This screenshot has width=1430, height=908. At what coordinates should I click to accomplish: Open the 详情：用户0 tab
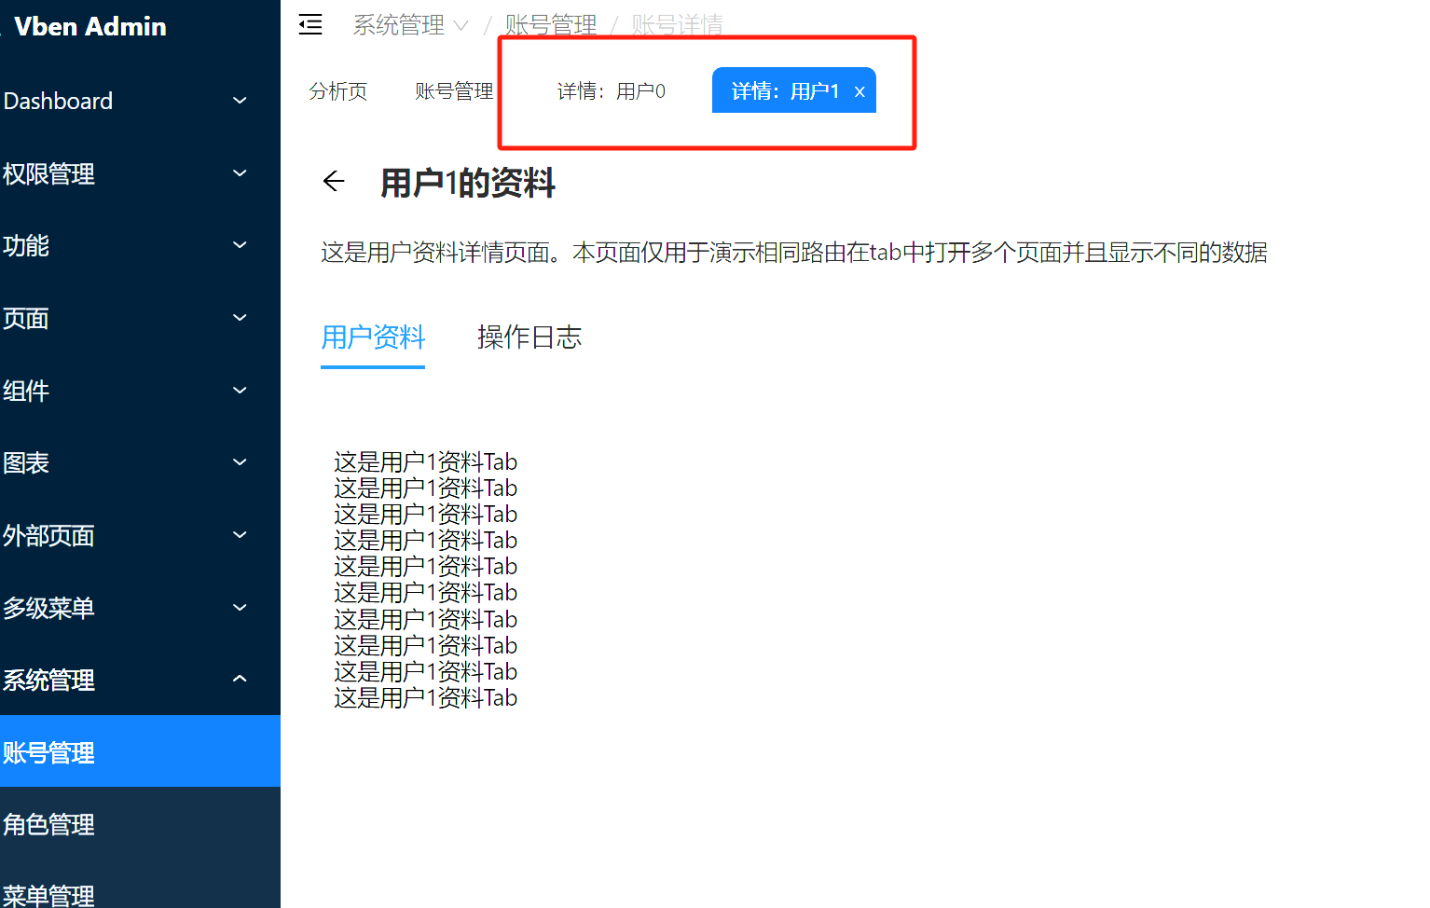(x=611, y=90)
